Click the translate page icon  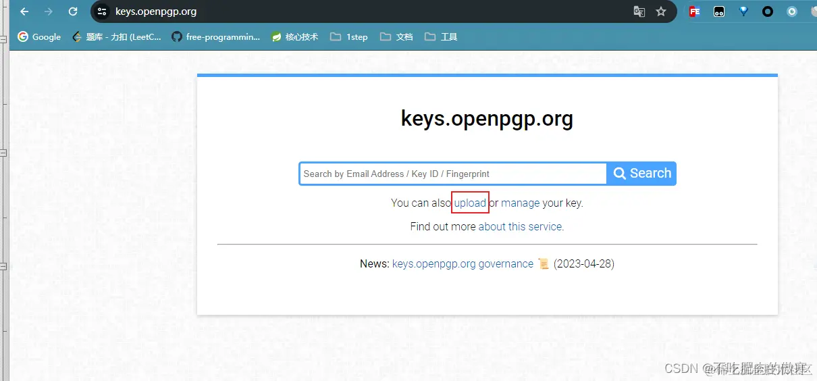coord(639,11)
